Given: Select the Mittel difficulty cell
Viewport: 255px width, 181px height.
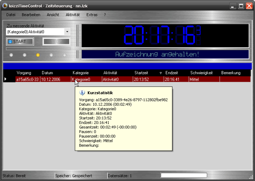Looking at the screenshot, I should tap(204, 79).
